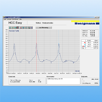Screen dimensions: 102x102
Task: Click the third graph view toolbar icon
Action: click(15, 28)
